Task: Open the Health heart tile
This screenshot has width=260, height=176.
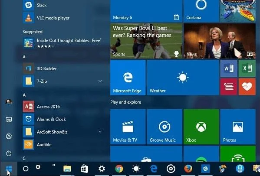Action: [247, 87]
